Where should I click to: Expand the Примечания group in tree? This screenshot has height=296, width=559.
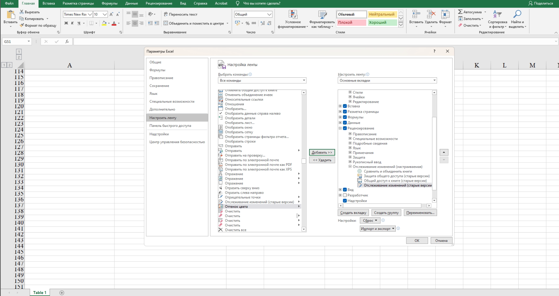point(350,153)
